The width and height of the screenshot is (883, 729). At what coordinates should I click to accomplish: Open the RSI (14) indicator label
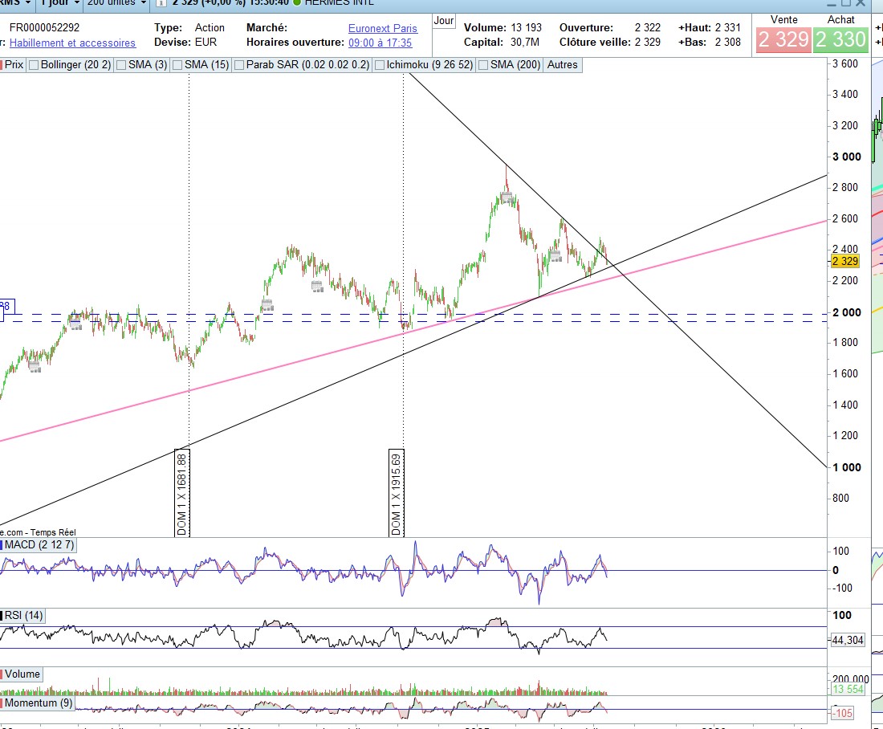click(x=23, y=615)
